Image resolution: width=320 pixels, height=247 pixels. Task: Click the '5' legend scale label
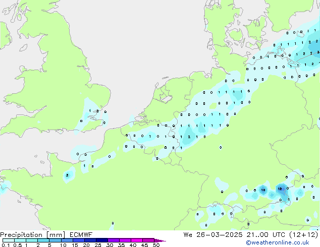[49, 245]
